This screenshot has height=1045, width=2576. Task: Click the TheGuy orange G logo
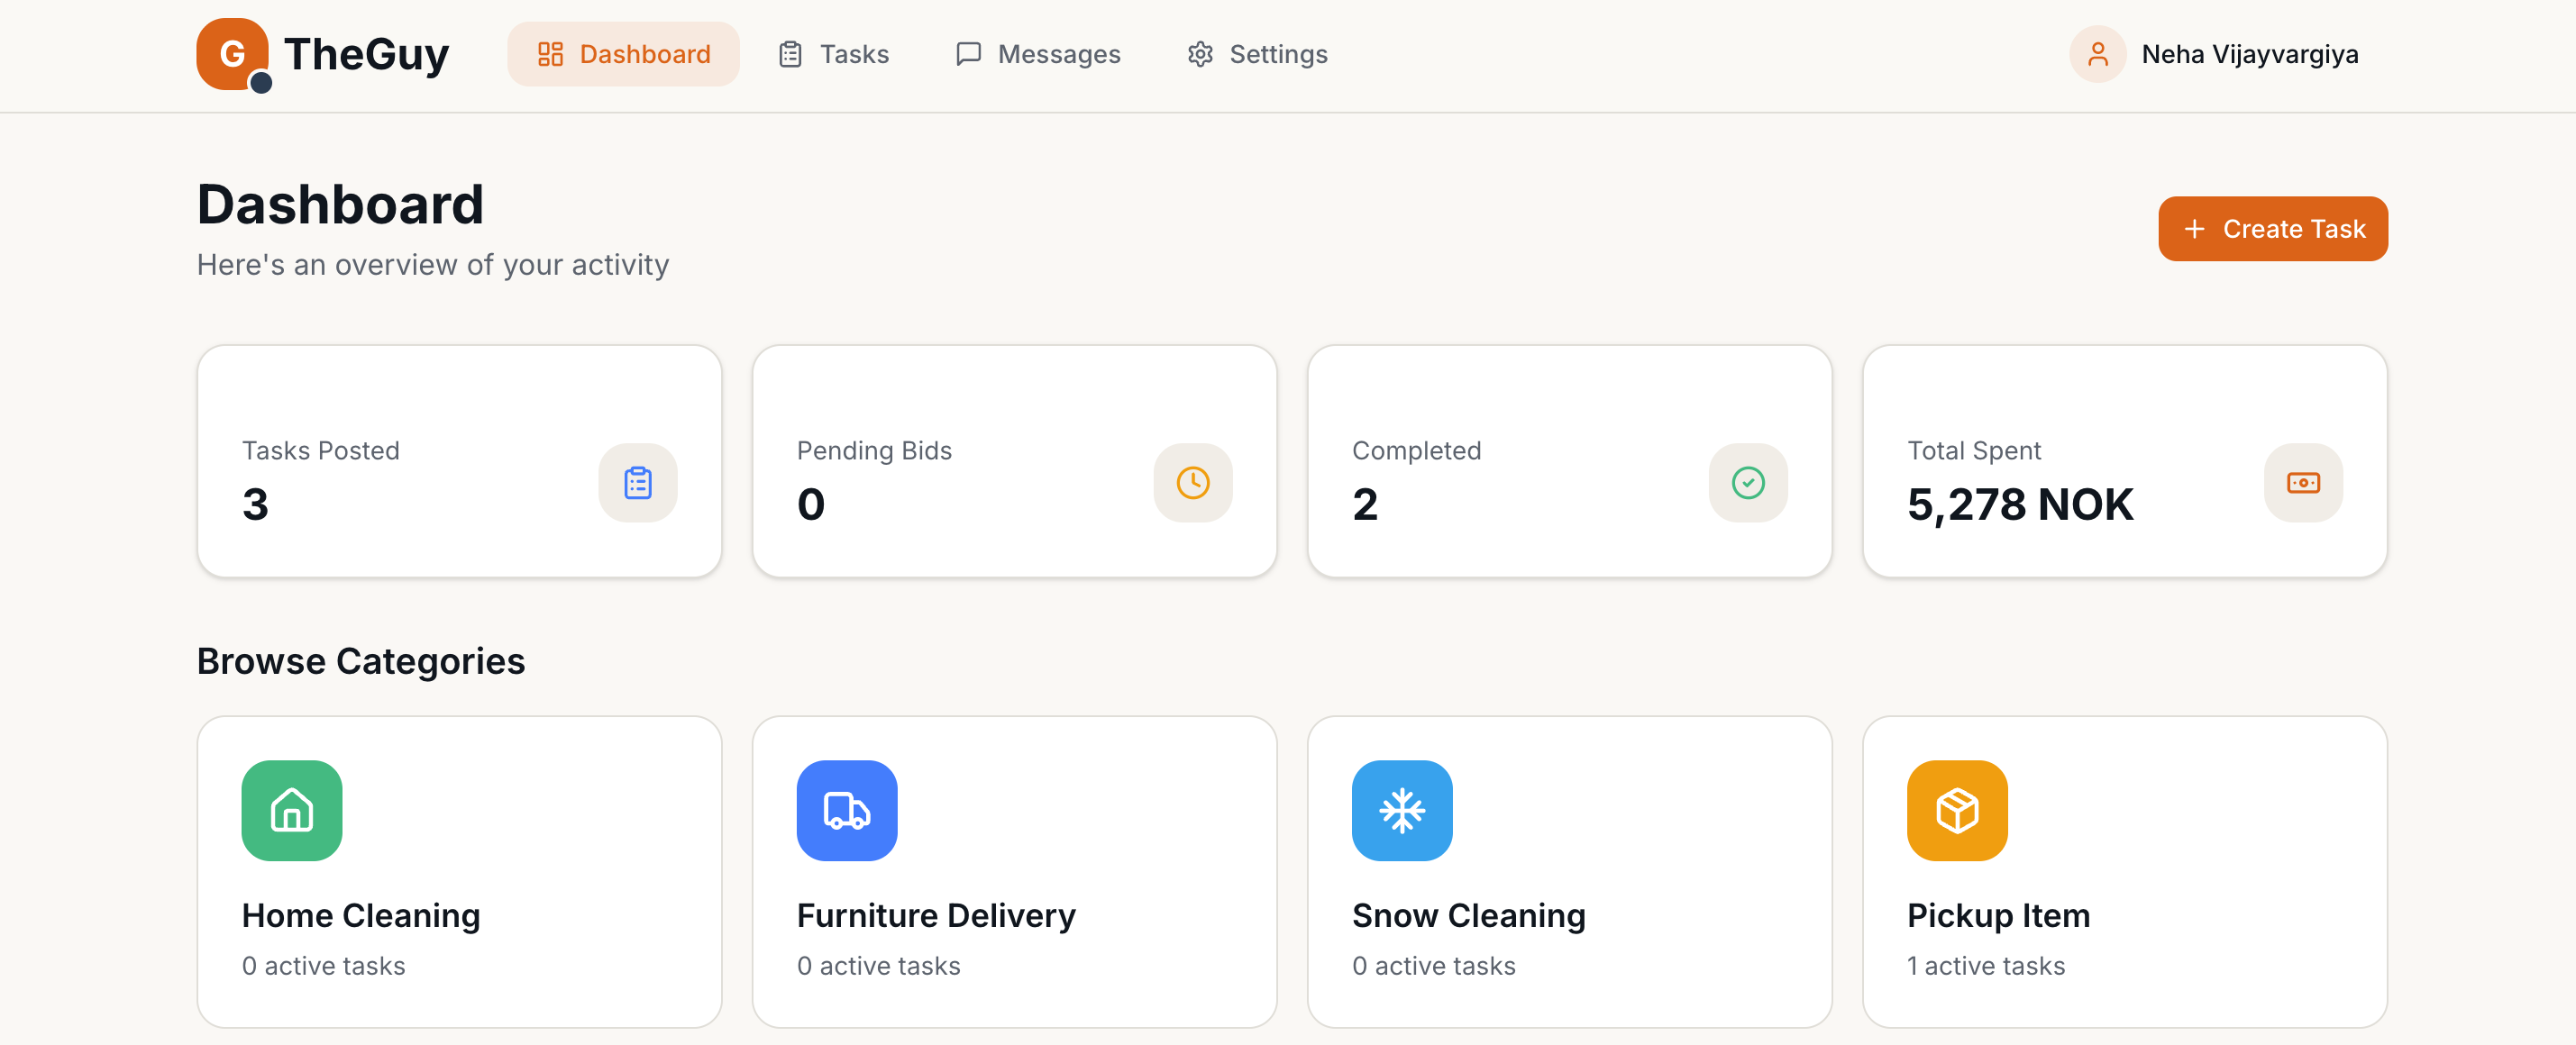pyautogui.click(x=232, y=53)
